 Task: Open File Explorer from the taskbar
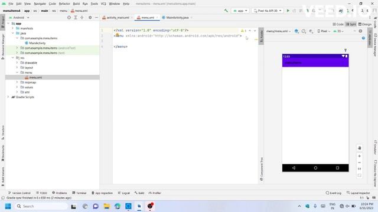(106, 206)
